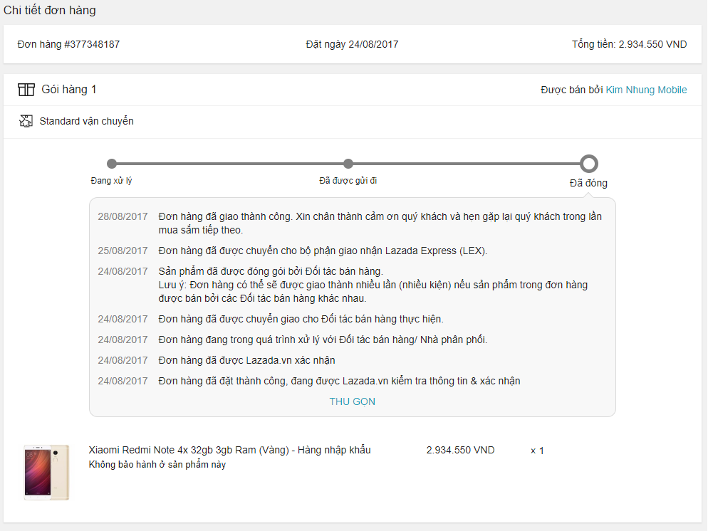Select the Đang xử lý progress dot
The image size is (708, 531).
(x=112, y=164)
